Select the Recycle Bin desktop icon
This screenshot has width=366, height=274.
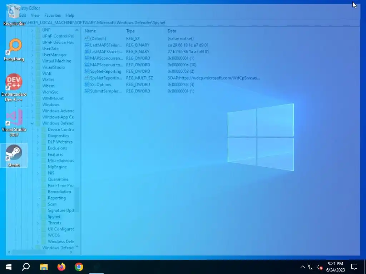[14, 15]
